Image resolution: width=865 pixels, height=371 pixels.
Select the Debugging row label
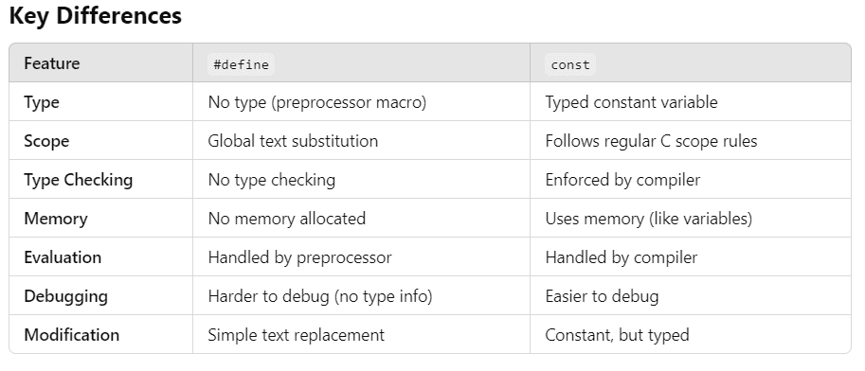(x=65, y=296)
